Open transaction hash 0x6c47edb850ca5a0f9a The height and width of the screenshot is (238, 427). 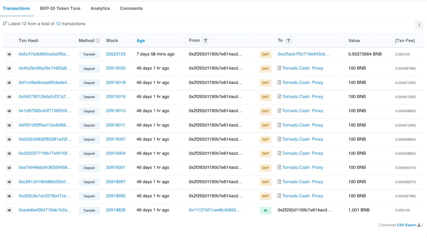[44, 54]
